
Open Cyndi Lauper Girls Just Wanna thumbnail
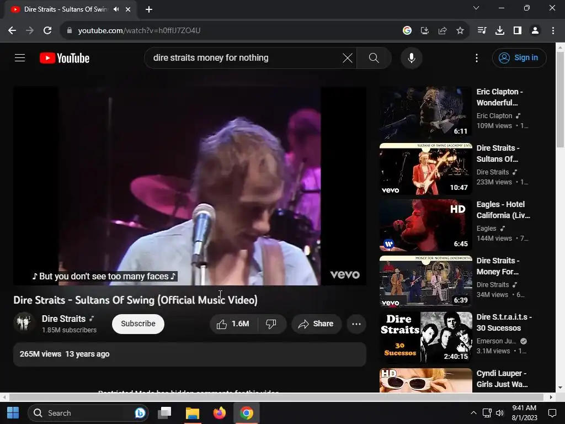tap(425, 380)
